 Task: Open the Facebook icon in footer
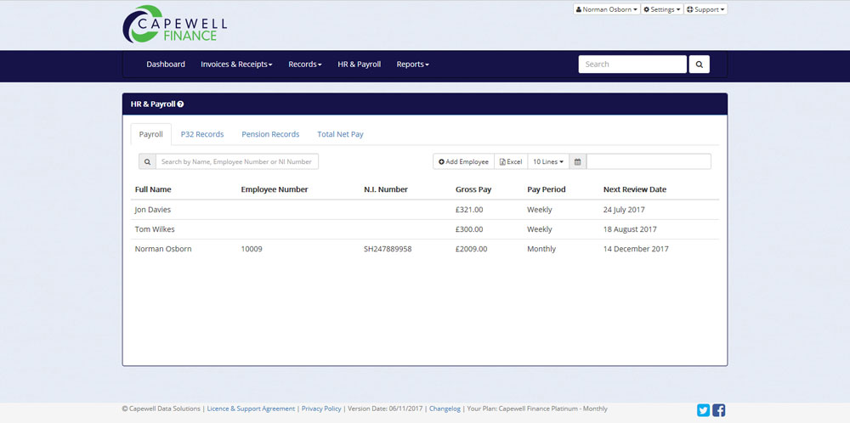(719, 410)
